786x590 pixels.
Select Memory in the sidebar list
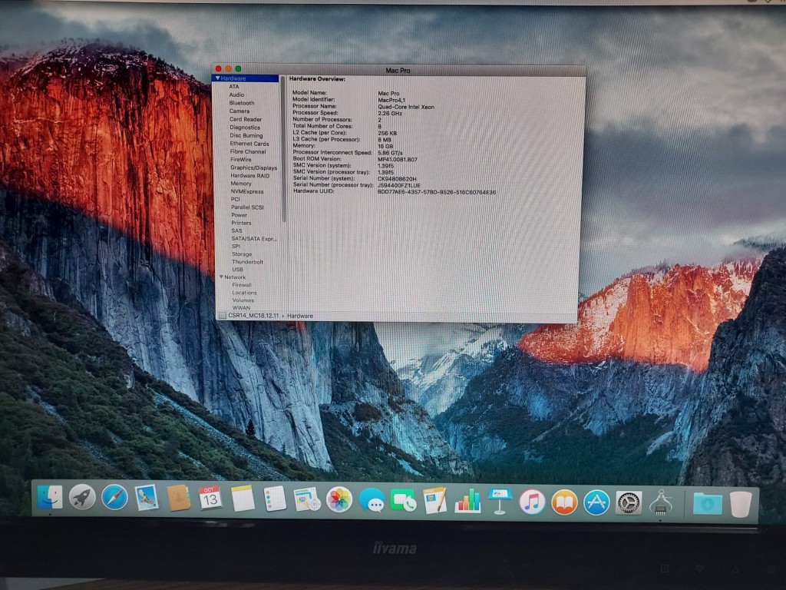[241, 184]
